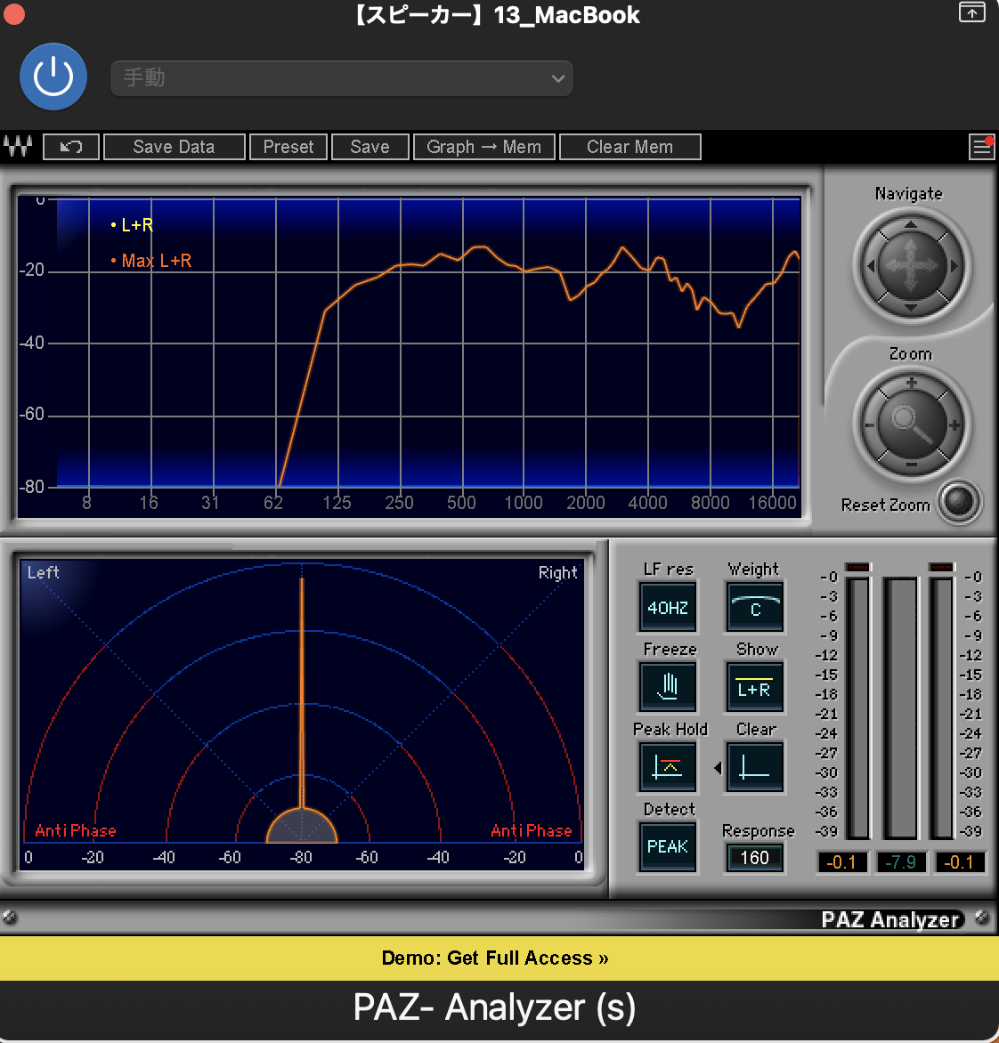Click the Save button in toolbar
Image resolution: width=999 pixels, height=1043 pixels.
click(x=370, y=147)
